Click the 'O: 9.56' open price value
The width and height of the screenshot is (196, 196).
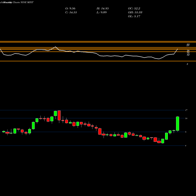(70, 9)
